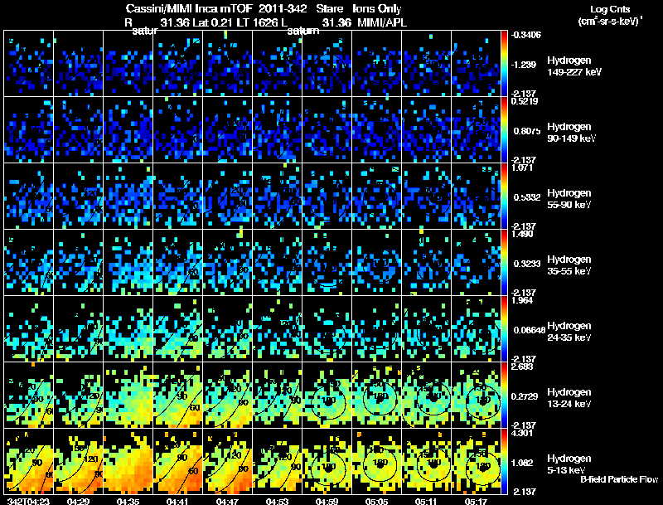663x505 pixels.
Task: Select the Hydrogen 5-13 keV panel at 05:17
Action: pos(476,462)
